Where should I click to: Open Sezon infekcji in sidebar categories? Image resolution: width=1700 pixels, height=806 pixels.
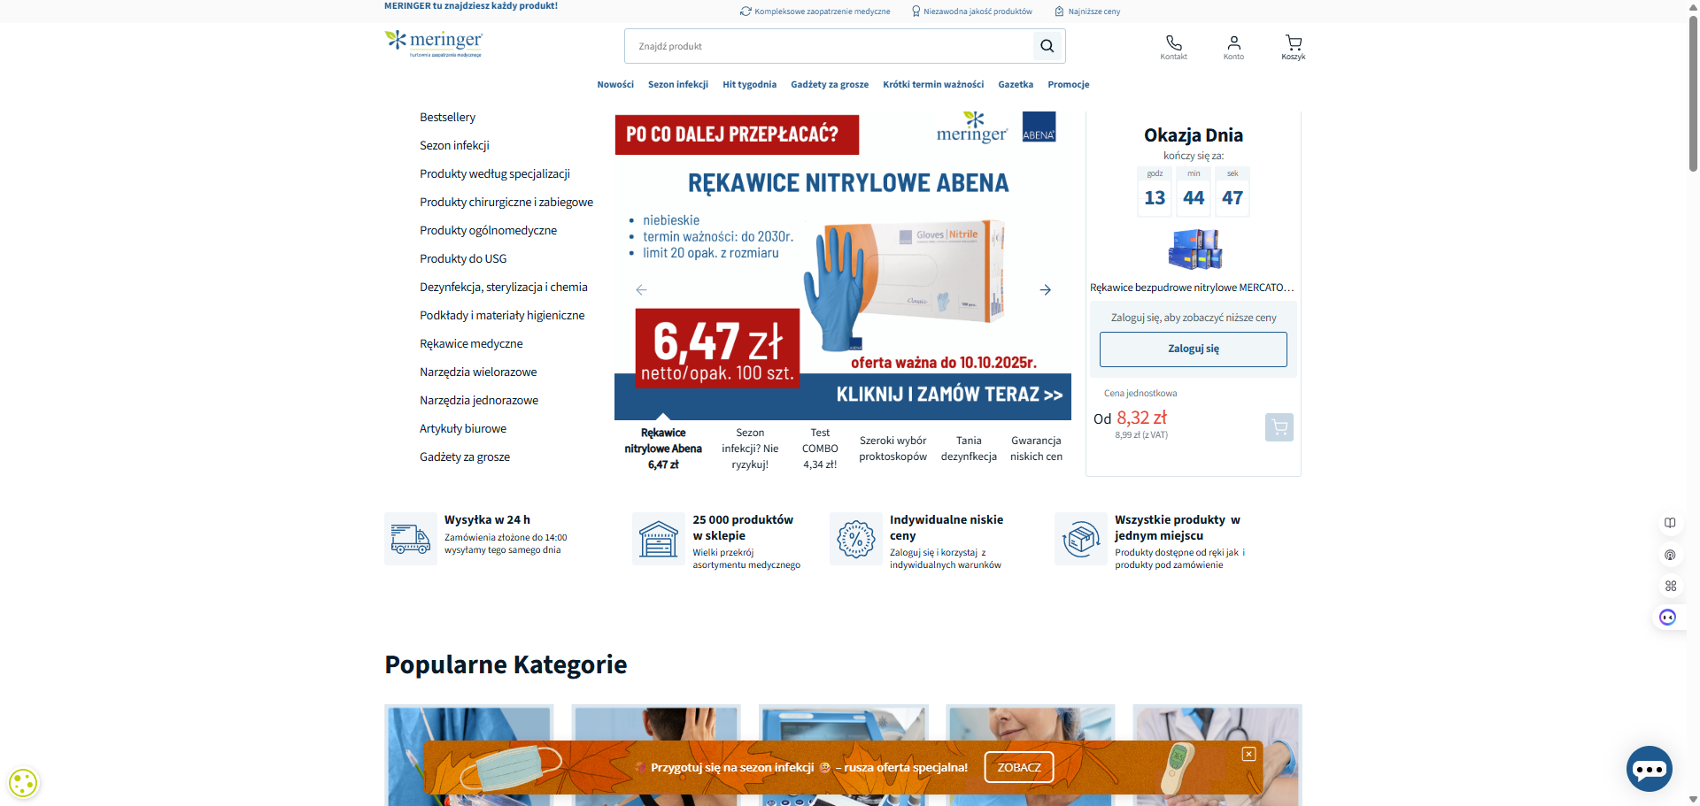[x=454, y=145]
